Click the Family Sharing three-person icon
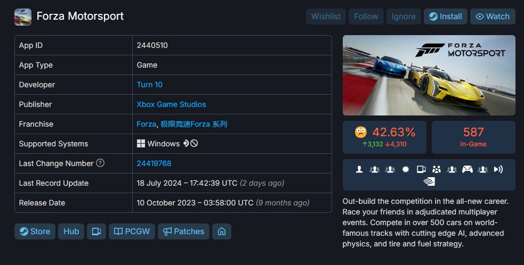The height and width of the screenshot is (265, 524). (x=437, y=170)
